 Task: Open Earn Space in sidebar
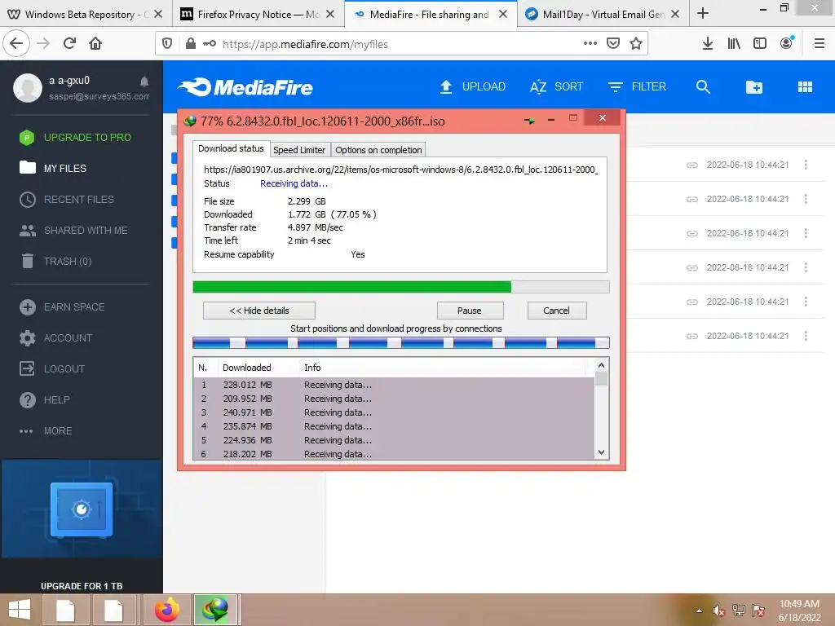click(x=62, y=307)
